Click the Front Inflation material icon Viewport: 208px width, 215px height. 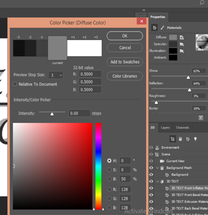[167, 188]
